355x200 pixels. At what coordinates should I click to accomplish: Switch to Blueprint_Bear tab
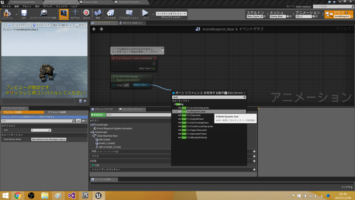coord(90,2)
